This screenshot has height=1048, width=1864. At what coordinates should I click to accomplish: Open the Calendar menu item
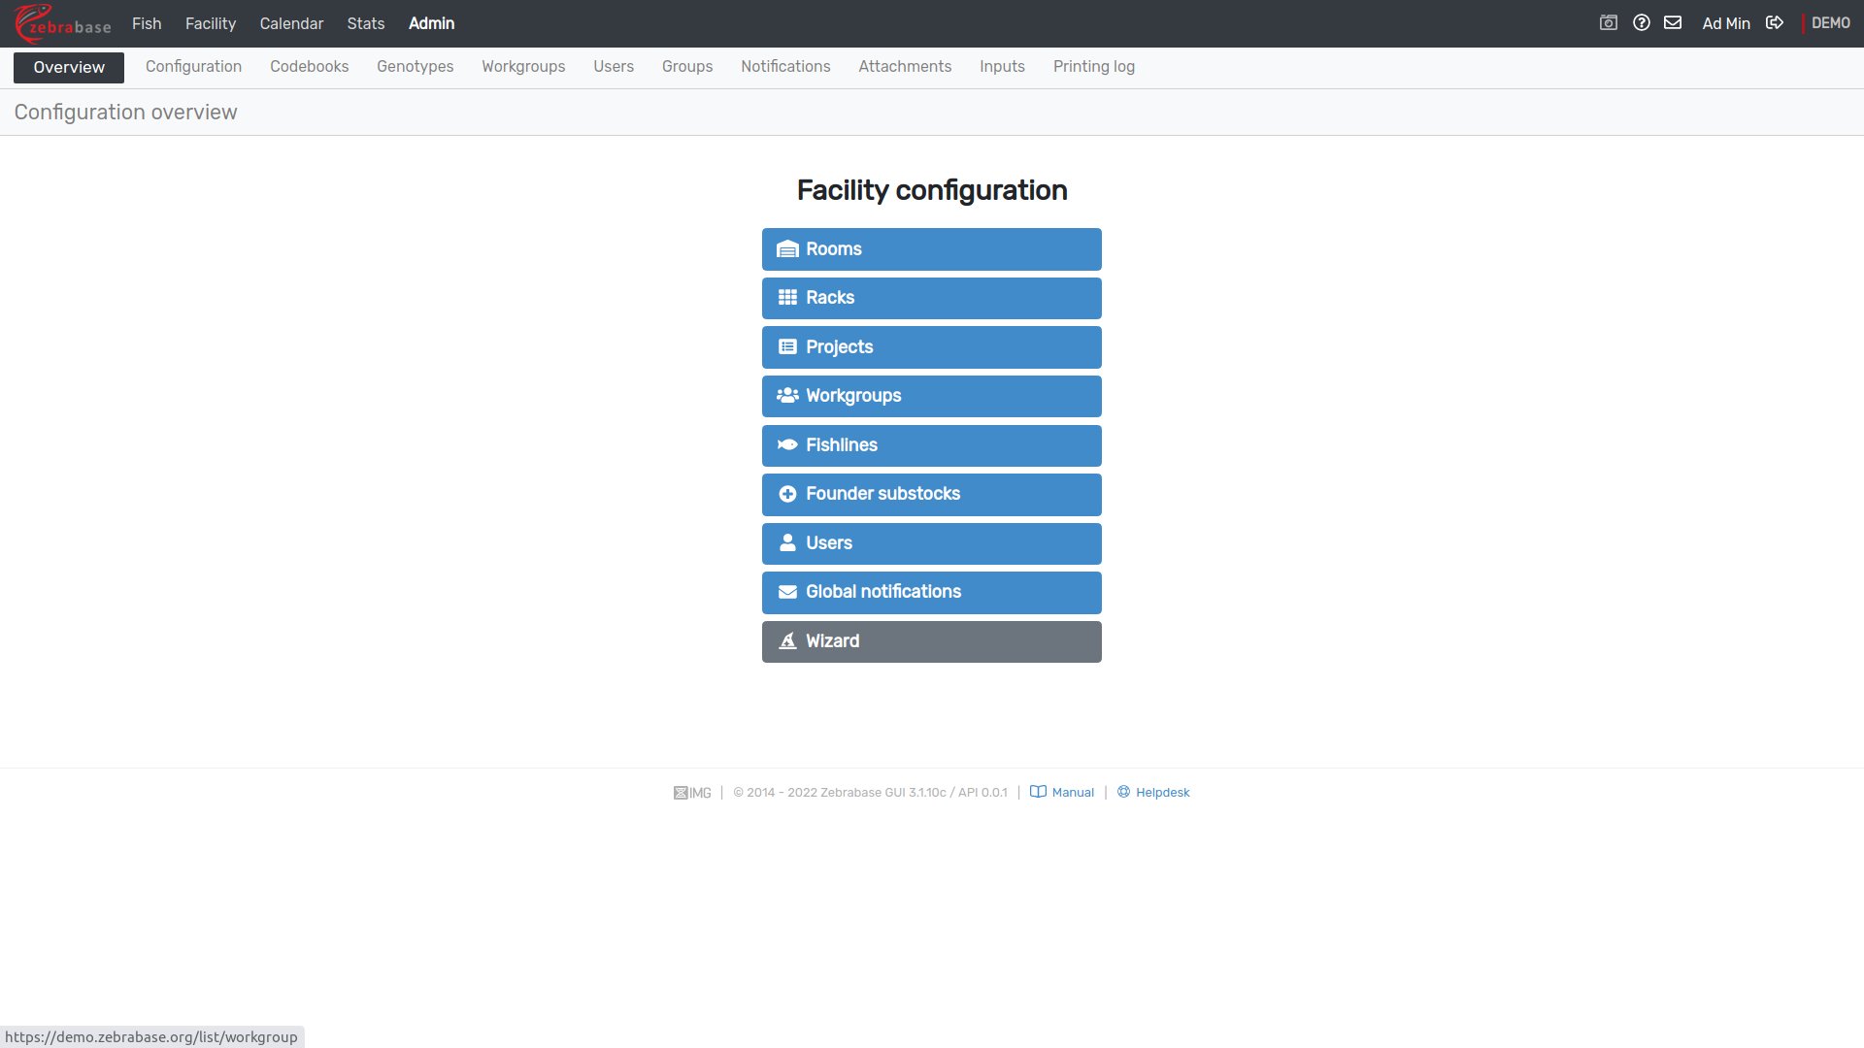pyautogui.click(x=291, y=23)
